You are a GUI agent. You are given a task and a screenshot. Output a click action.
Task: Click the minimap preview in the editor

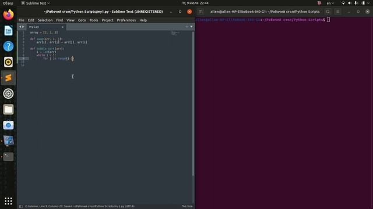[x=175, y=34]
